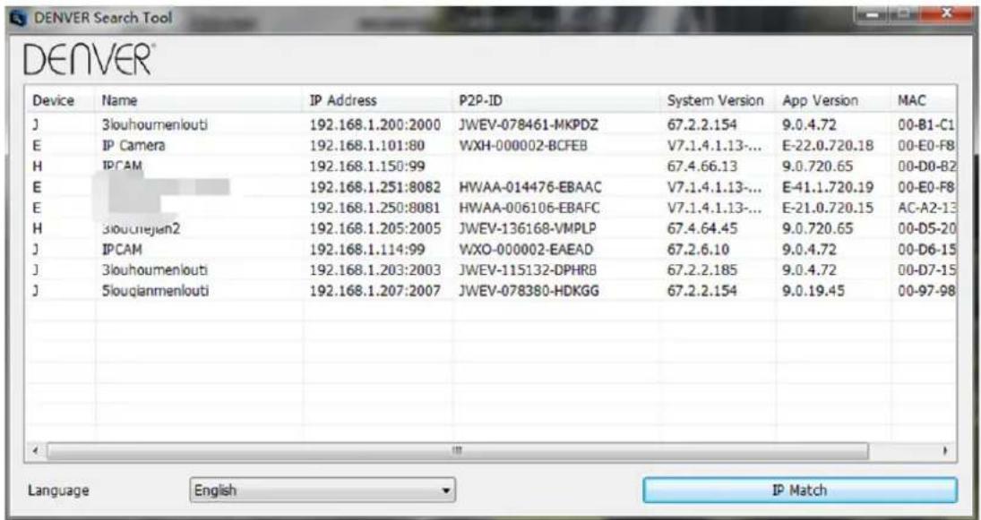Click P2P-ID JWEV-136168-VMPLP

coord(528,229)
